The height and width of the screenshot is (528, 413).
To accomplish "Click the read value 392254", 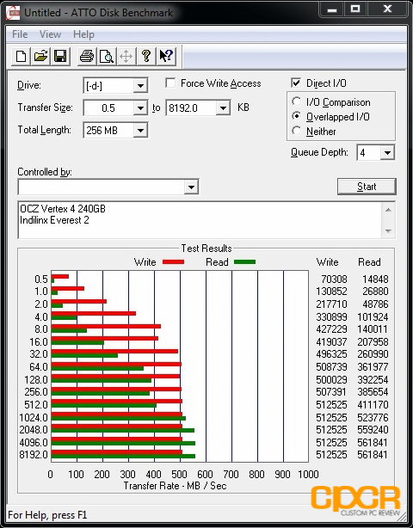I will pyautogui.click(x=373, y=380).
